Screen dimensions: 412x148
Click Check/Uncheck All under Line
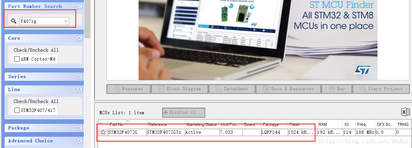click(36, 101)
